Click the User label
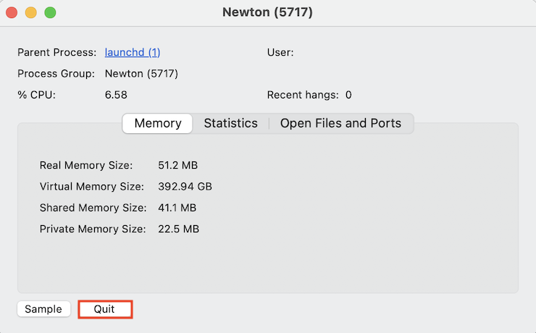 [280, 52]
